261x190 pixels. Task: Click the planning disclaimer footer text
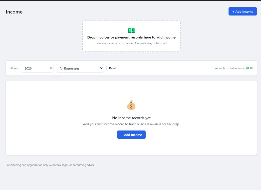(50, 165)
